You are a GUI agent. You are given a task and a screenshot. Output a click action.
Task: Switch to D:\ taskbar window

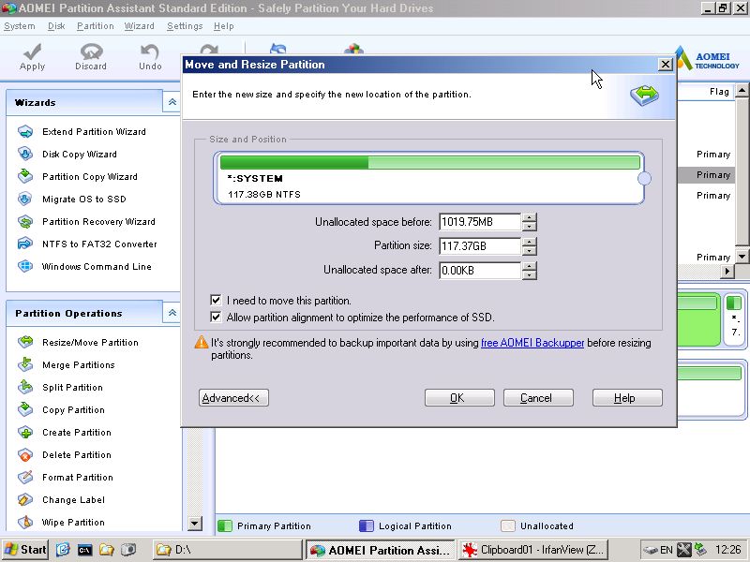[228, 550]
